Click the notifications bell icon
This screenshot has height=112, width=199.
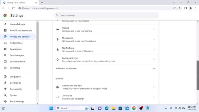58,49
